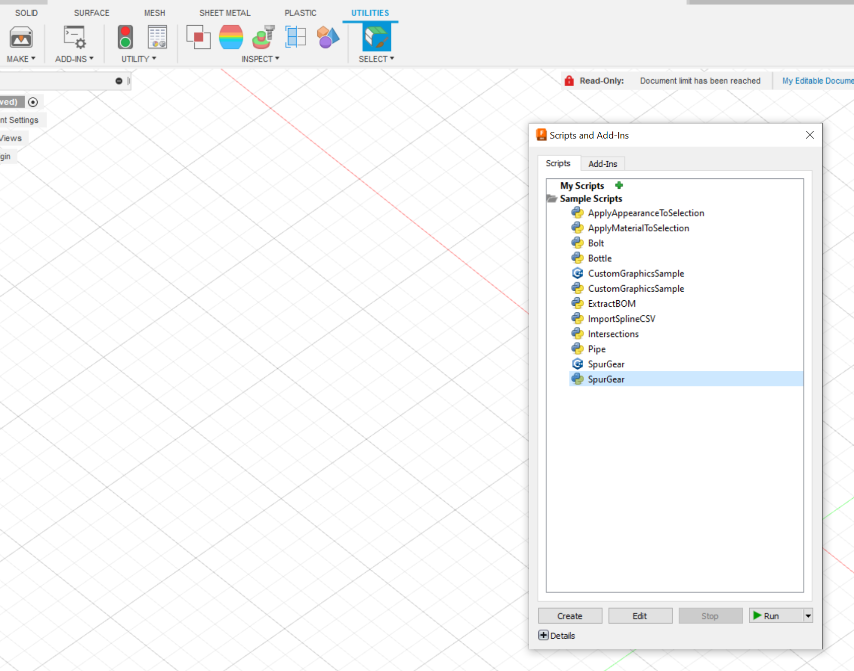Screen dimensions: 854x671
Task: Collapse the browser with the minus icon
Action: (119, 81)
